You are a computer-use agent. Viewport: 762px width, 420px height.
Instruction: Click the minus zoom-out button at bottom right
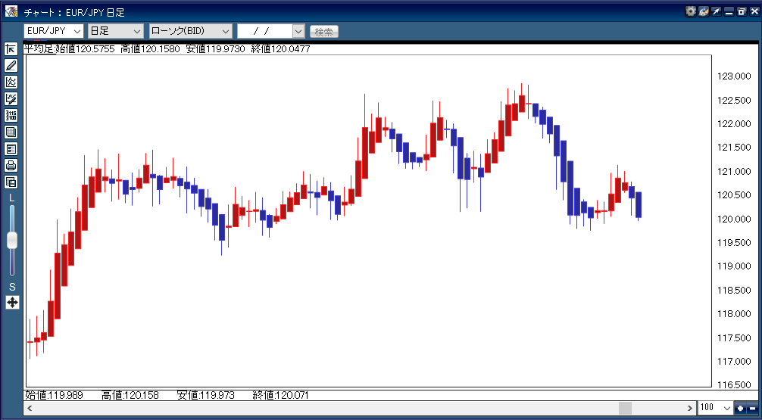752,408
